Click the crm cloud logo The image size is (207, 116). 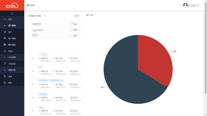point(12,5)
